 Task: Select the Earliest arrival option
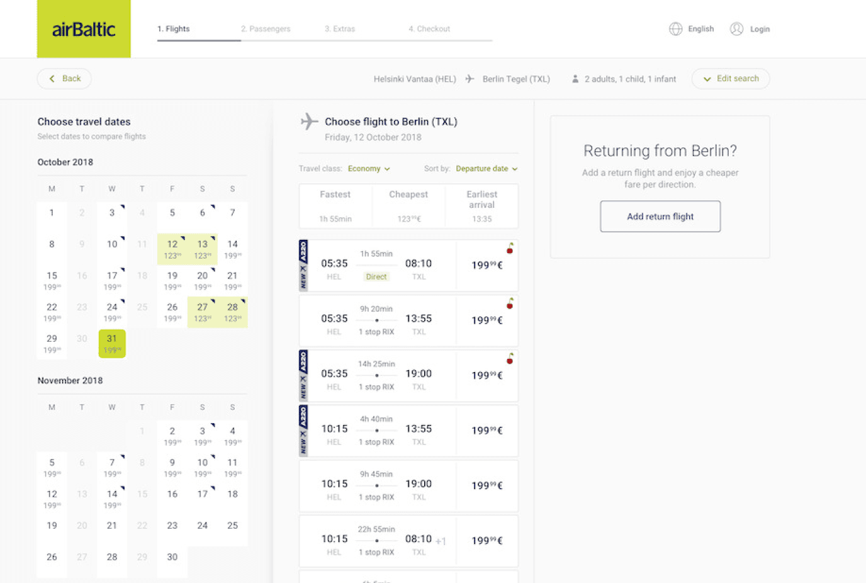pos(481,206)
